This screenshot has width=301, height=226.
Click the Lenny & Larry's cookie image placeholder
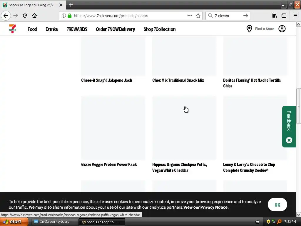tap(255, 128)
